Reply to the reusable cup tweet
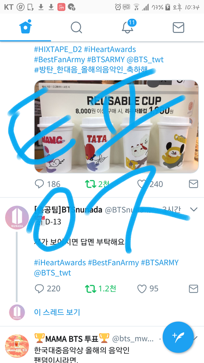 pos(40,184)
